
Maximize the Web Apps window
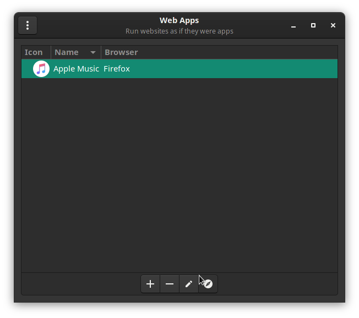[313, 25]
